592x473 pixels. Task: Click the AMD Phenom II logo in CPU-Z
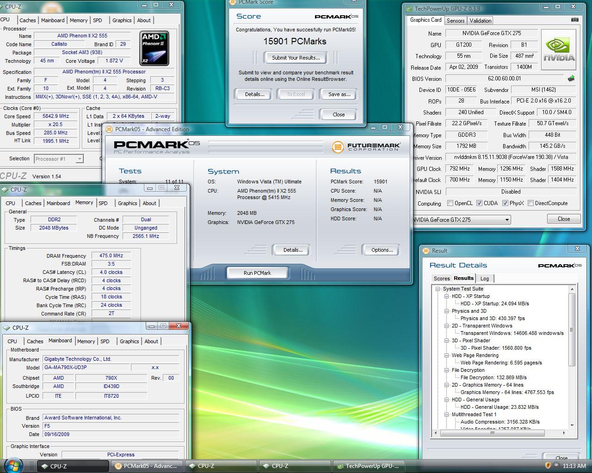154,48
